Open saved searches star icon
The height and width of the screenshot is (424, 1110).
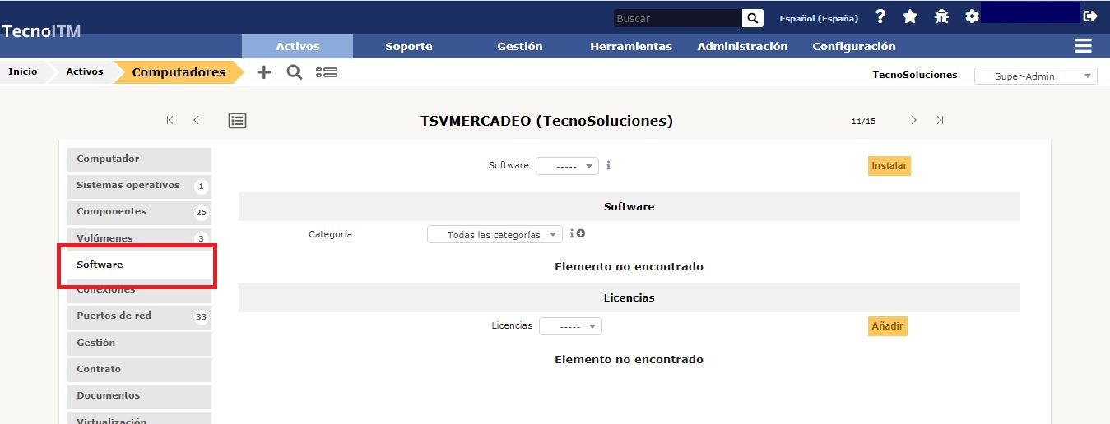pos(910,17)
